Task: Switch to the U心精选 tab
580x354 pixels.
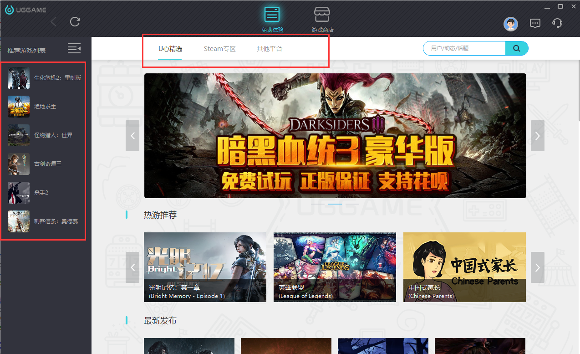Action: [170, 49]
